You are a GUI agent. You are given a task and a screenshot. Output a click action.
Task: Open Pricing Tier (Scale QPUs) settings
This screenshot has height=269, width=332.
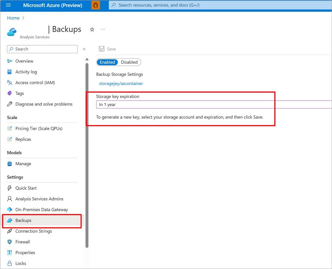click(39, 128)
